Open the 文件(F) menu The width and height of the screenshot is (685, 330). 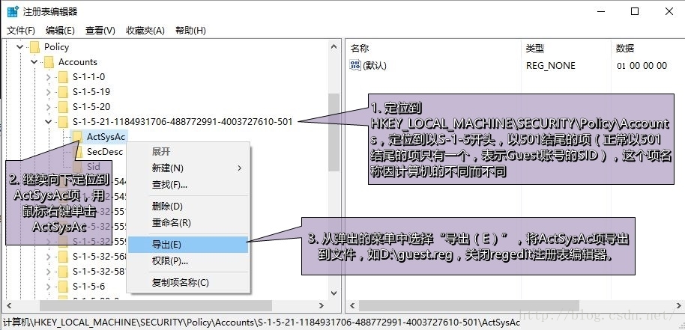point(21,31)
